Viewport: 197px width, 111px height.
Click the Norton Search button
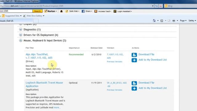tap(38, 11)
